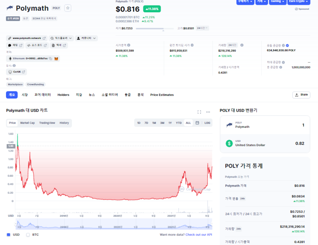
Task: Open the 구매하기 dropdown button
Action: tap(245, 2)
